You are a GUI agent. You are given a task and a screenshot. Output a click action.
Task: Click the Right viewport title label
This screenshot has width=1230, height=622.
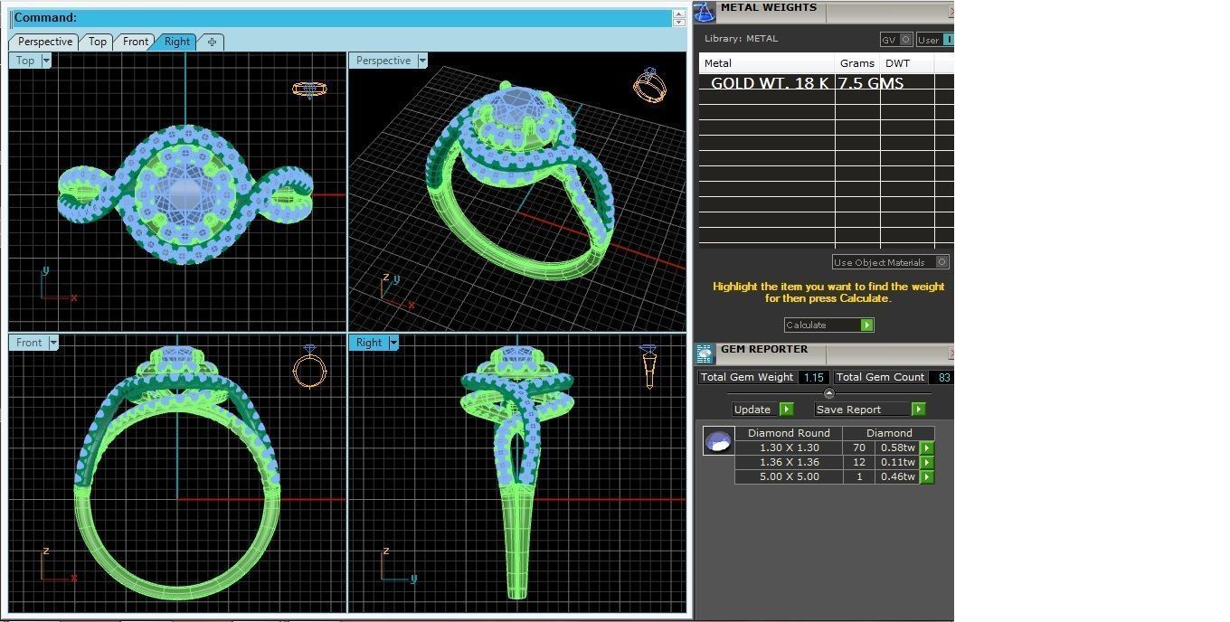pyautogui.click(x=369, y=343)
